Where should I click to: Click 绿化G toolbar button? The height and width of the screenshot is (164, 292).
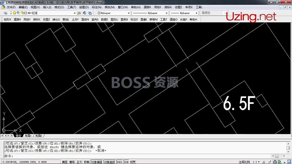coord(56,19)
